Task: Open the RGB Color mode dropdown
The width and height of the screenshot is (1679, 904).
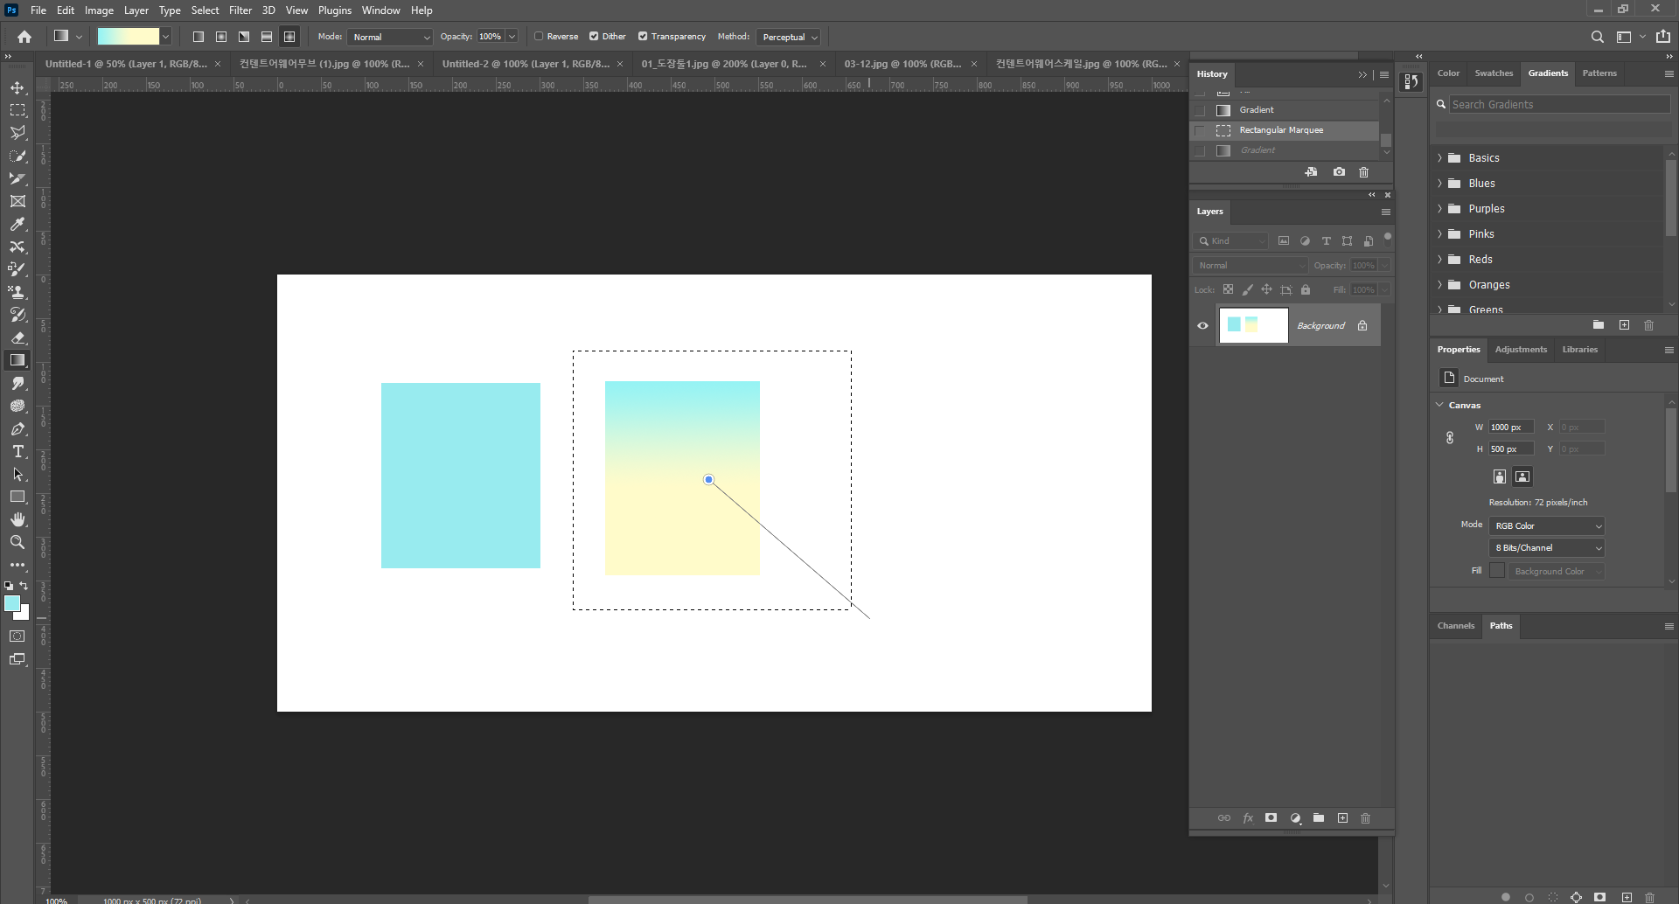Action: click(1547, 526)
